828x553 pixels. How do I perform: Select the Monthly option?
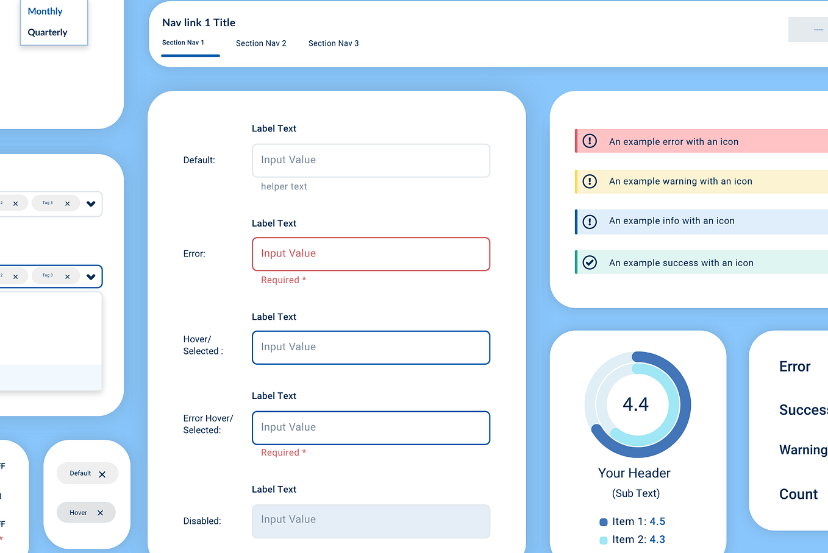pos(45,11)
